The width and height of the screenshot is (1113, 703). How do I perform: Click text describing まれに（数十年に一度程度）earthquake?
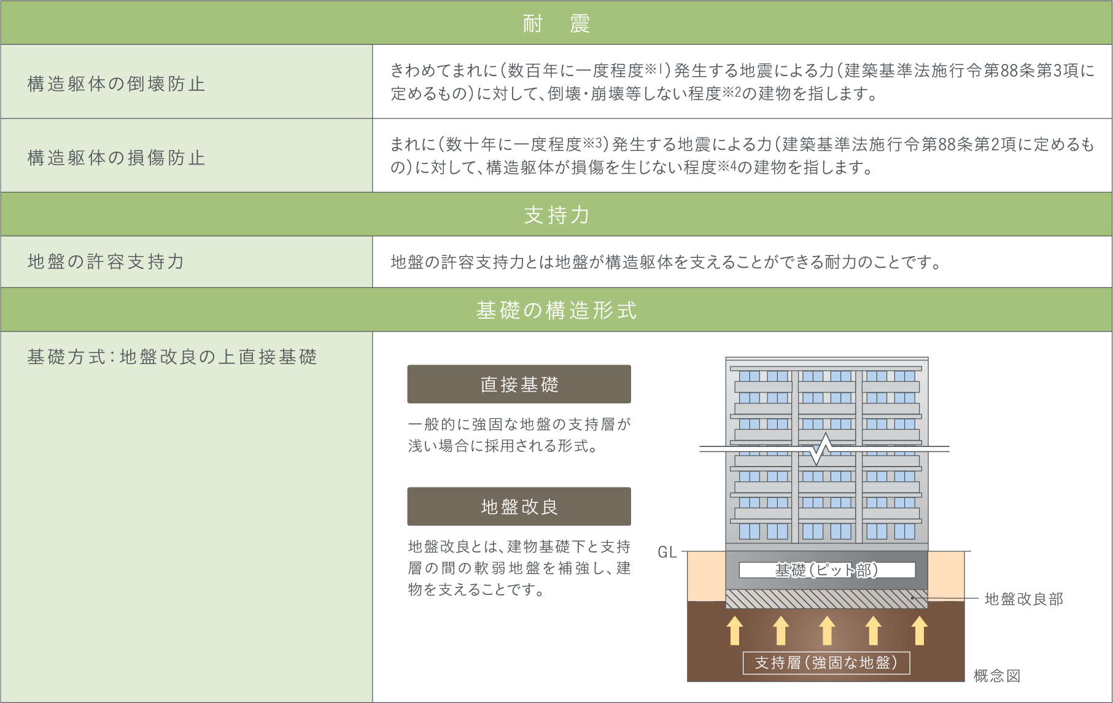click(743, 156)
